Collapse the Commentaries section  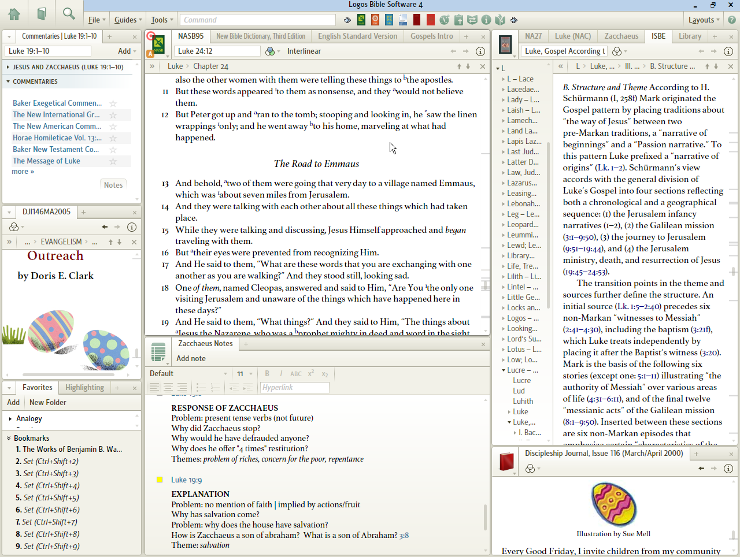coord(8,81)
